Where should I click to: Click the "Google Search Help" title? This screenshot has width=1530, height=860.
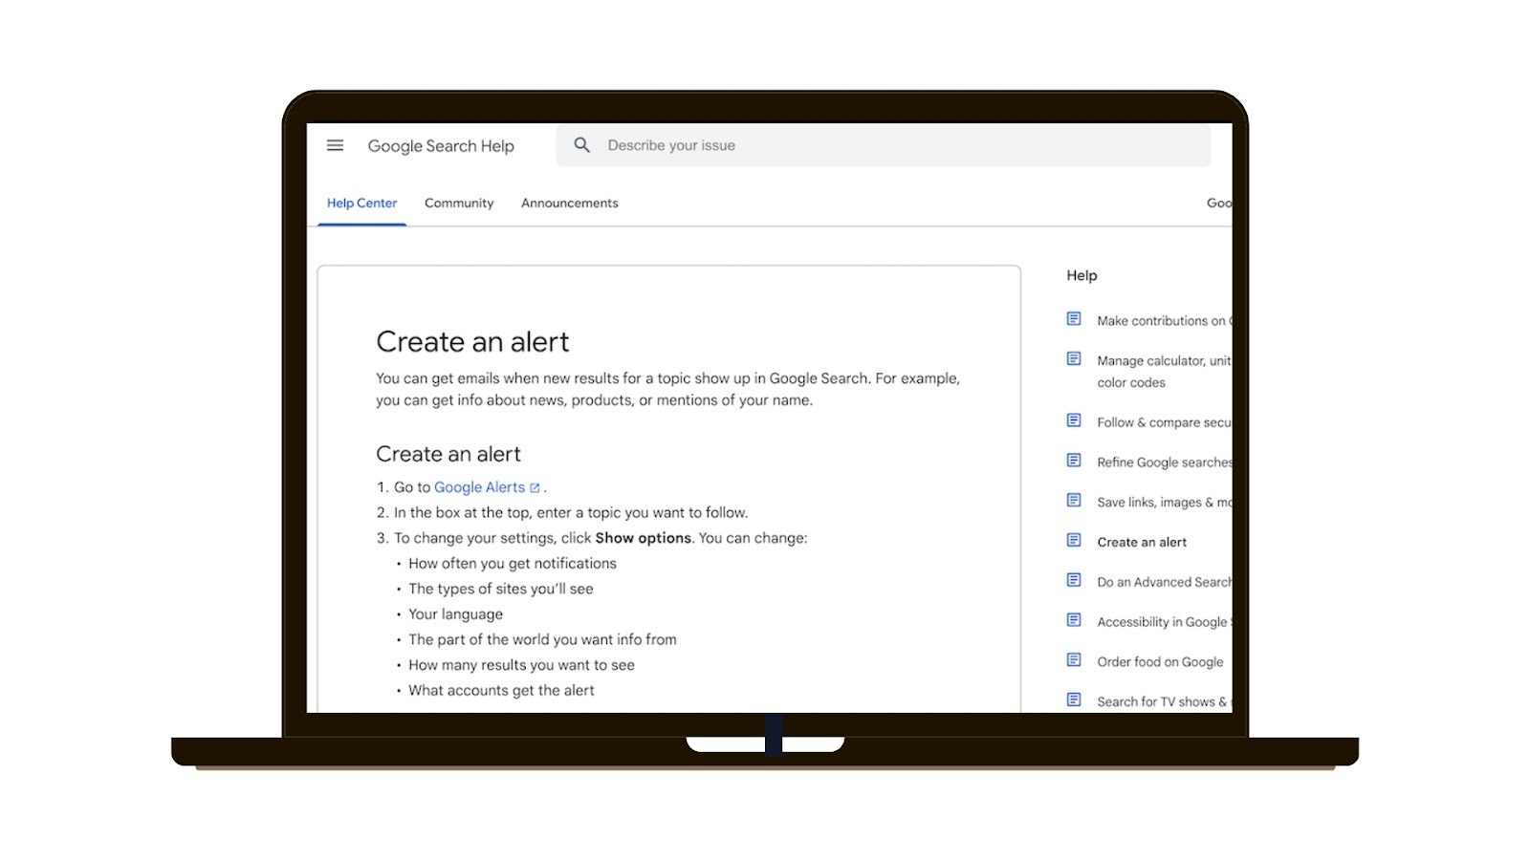click(x=441, y=145)
